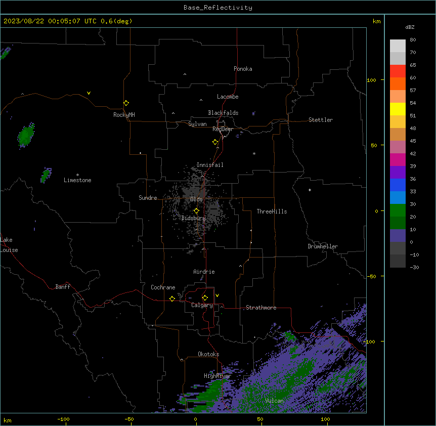Click the Strathmore label

(261, 308)
